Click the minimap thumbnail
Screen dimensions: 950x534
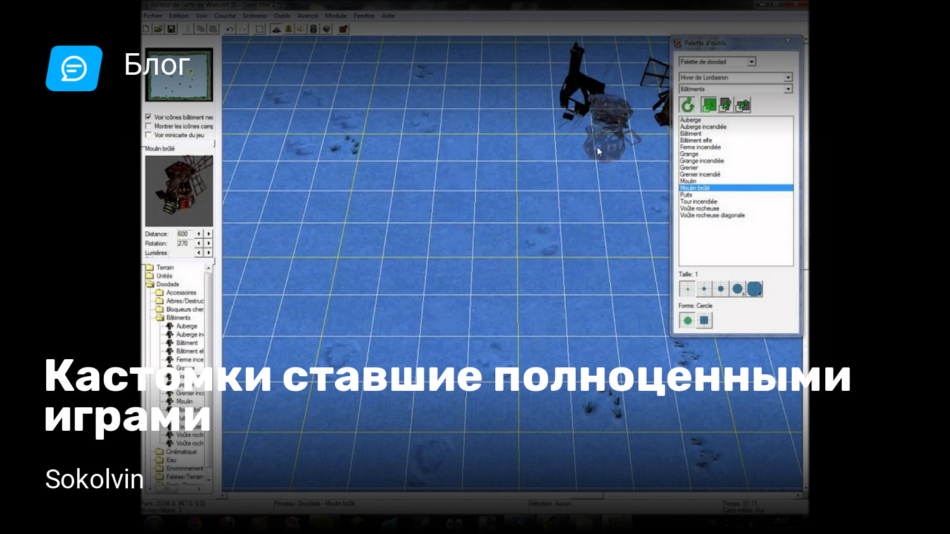(179, 75)
